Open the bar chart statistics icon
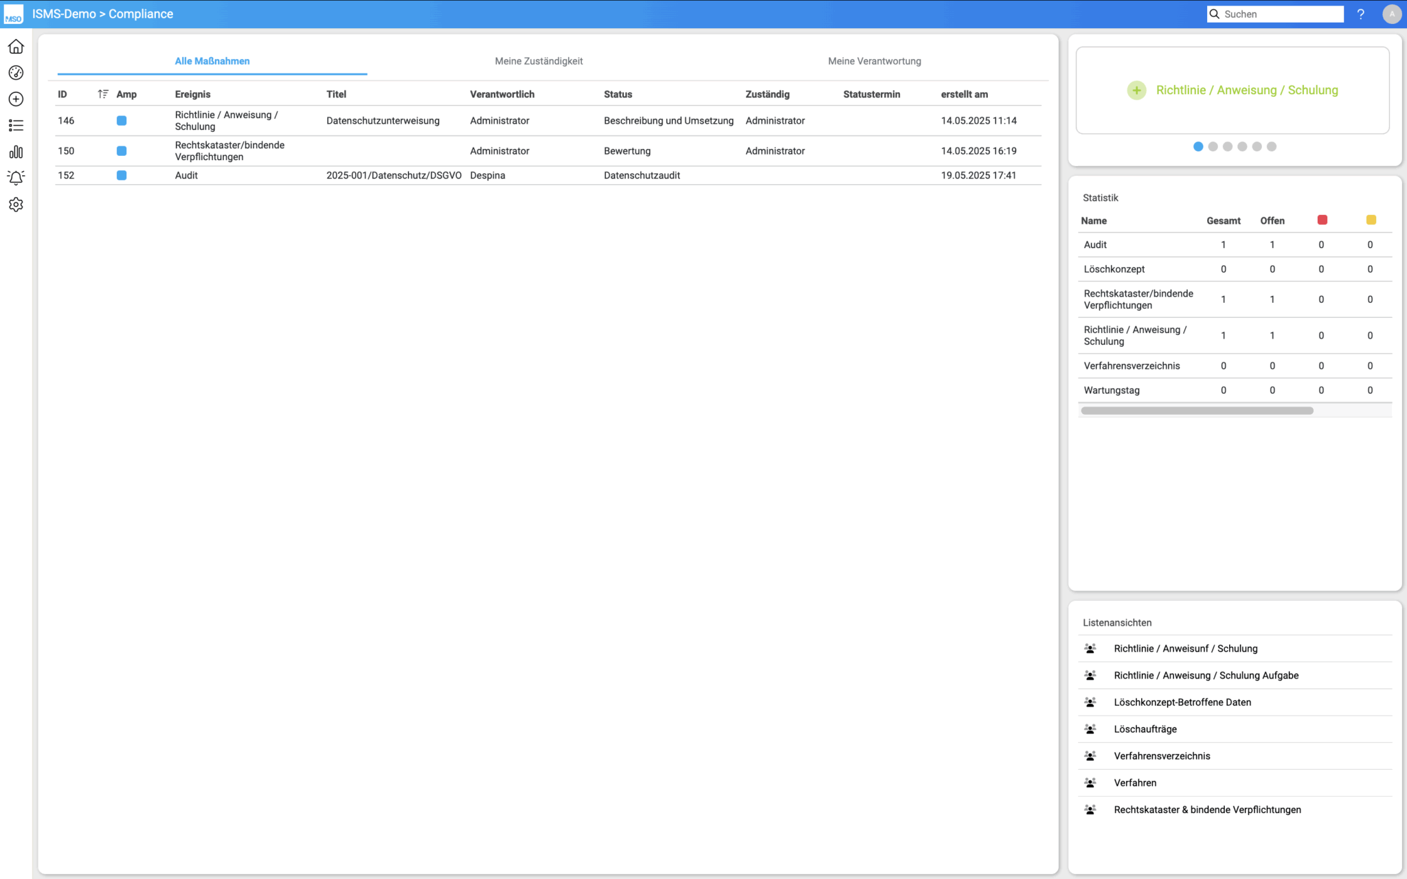The image size is (1407, 879). coord(16,152)
